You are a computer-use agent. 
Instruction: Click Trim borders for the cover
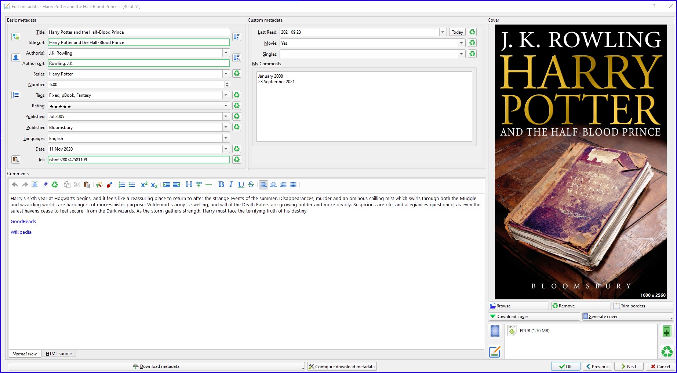(x=643, y=306)
